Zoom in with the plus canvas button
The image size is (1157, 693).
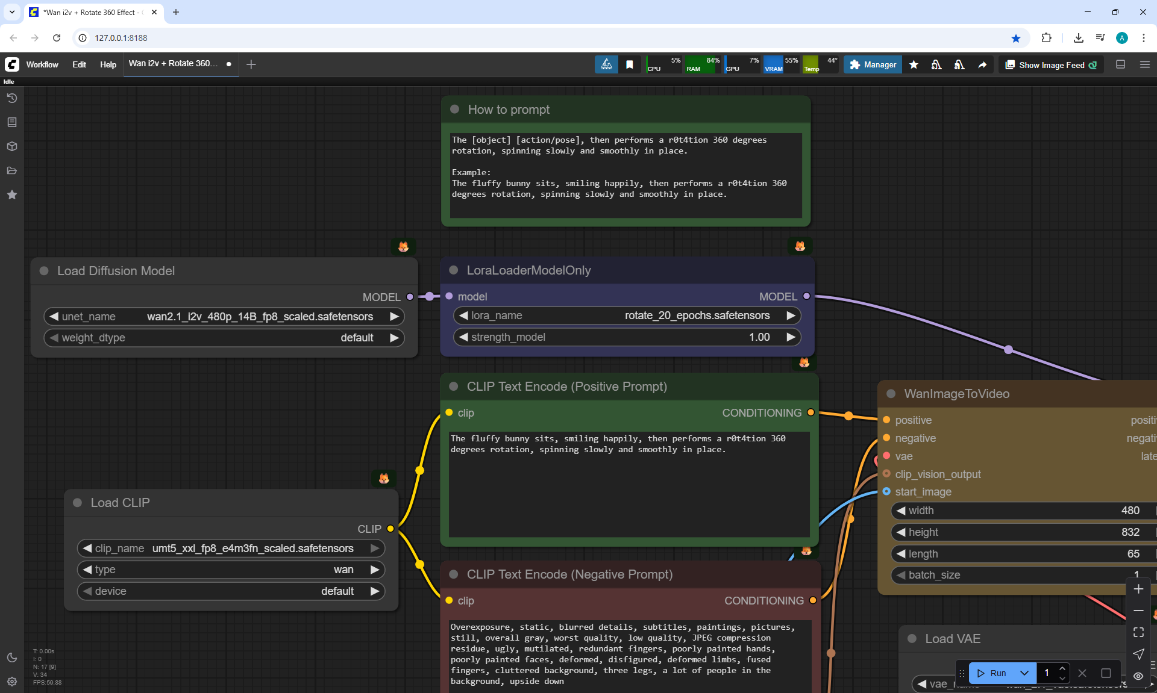click(x=1138, y=589)
